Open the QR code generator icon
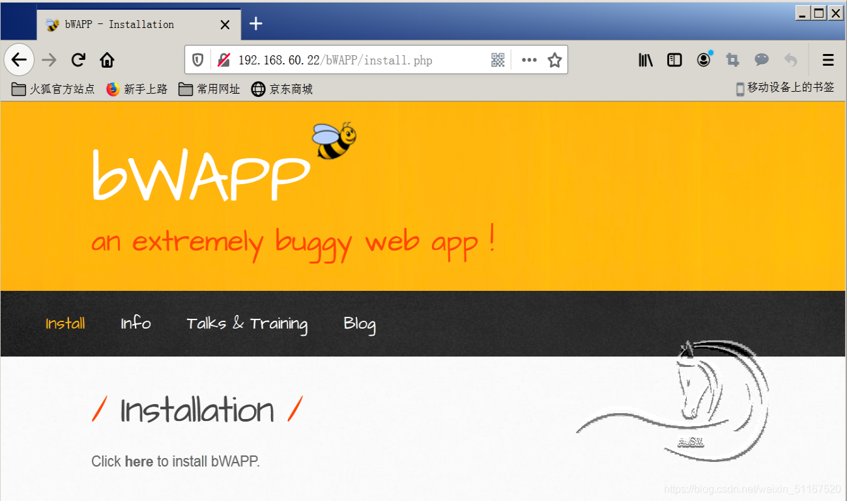The height and width of the screenshot is (501, 847). click(498, 61)
